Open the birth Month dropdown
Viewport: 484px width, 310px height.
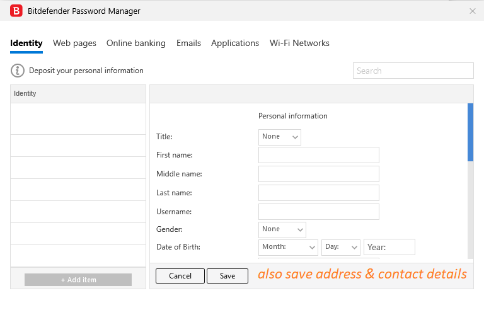288,247
